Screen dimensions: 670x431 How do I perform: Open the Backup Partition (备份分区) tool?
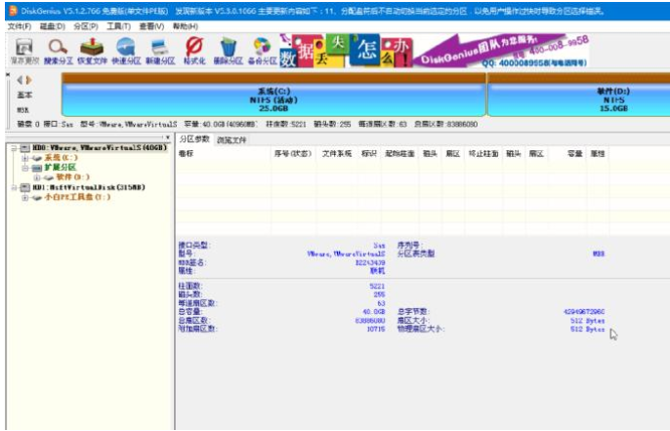[263, 52]
